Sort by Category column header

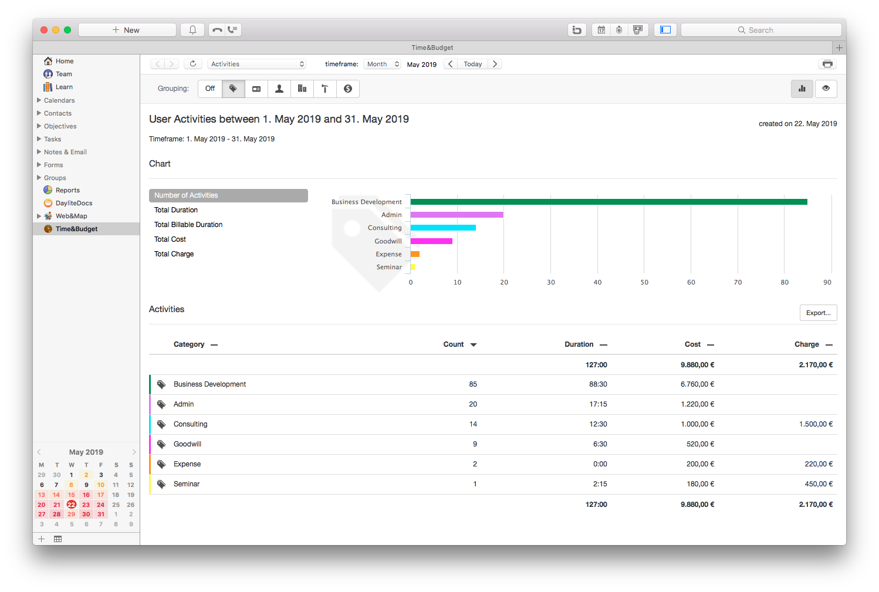click(x=195, y=344)
